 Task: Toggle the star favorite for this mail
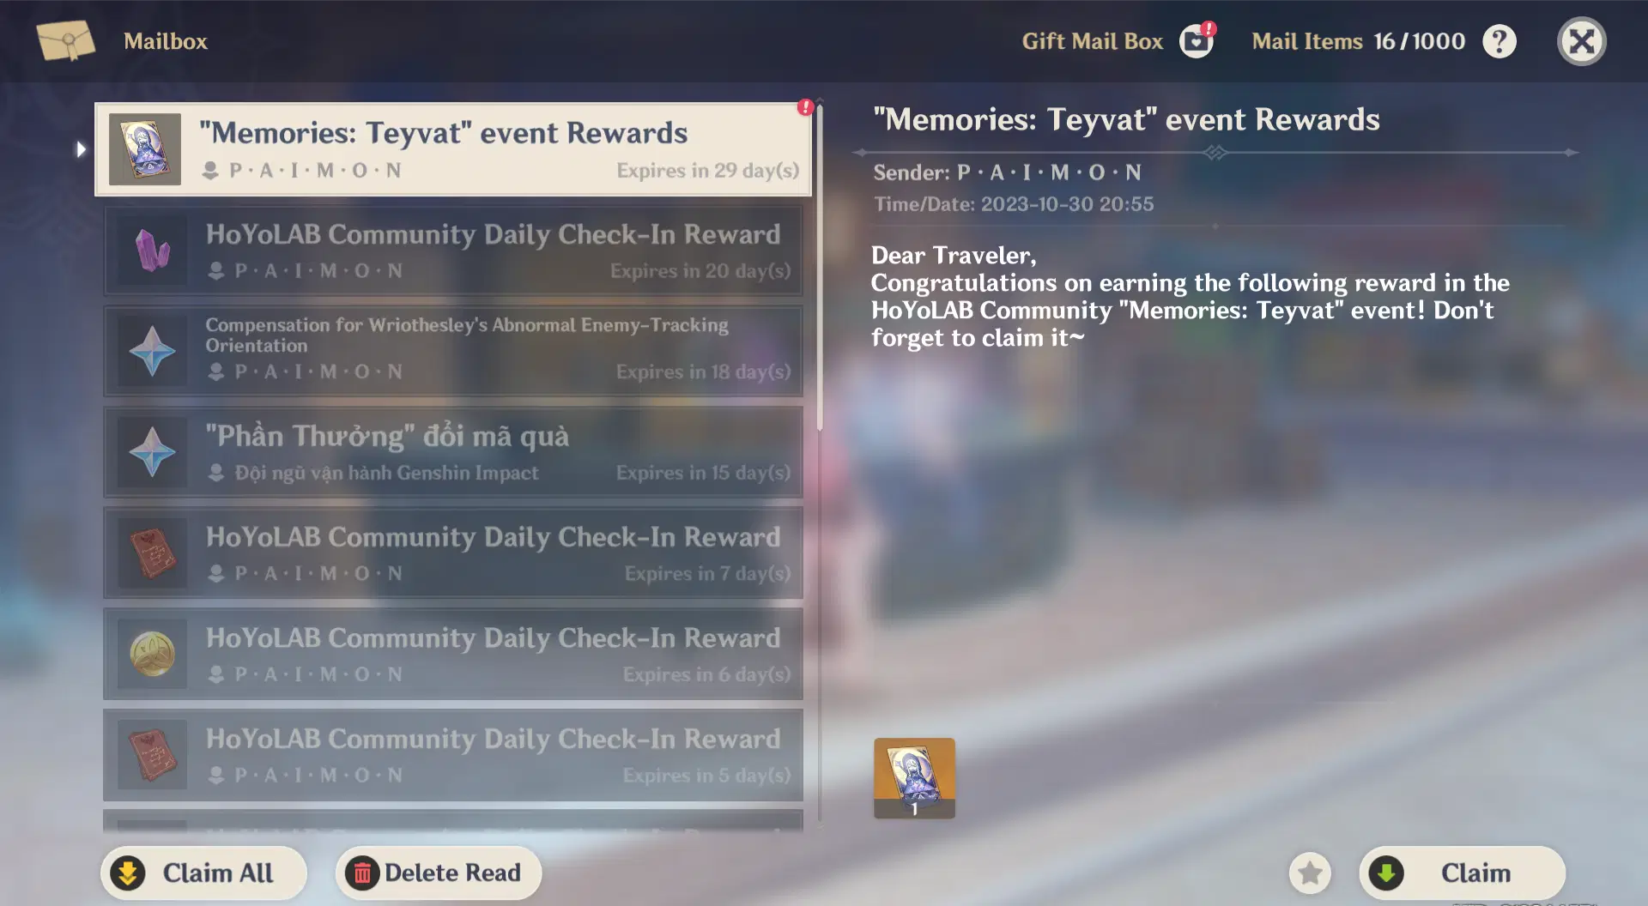(x=1310, y=873)
